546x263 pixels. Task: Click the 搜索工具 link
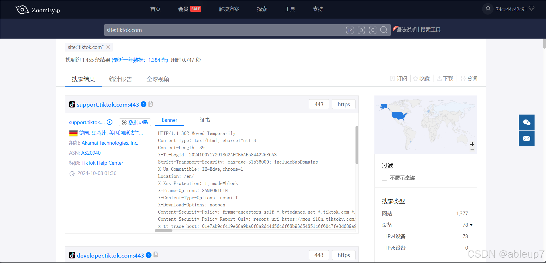431,30
